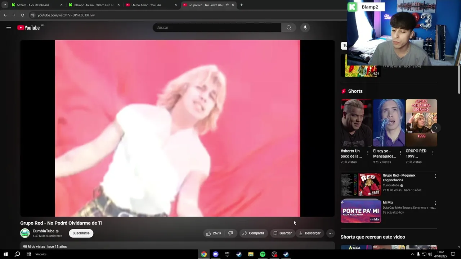Start voice search with the microphone
The width and height of the screenshot is (461, 259).
point(305,27)
